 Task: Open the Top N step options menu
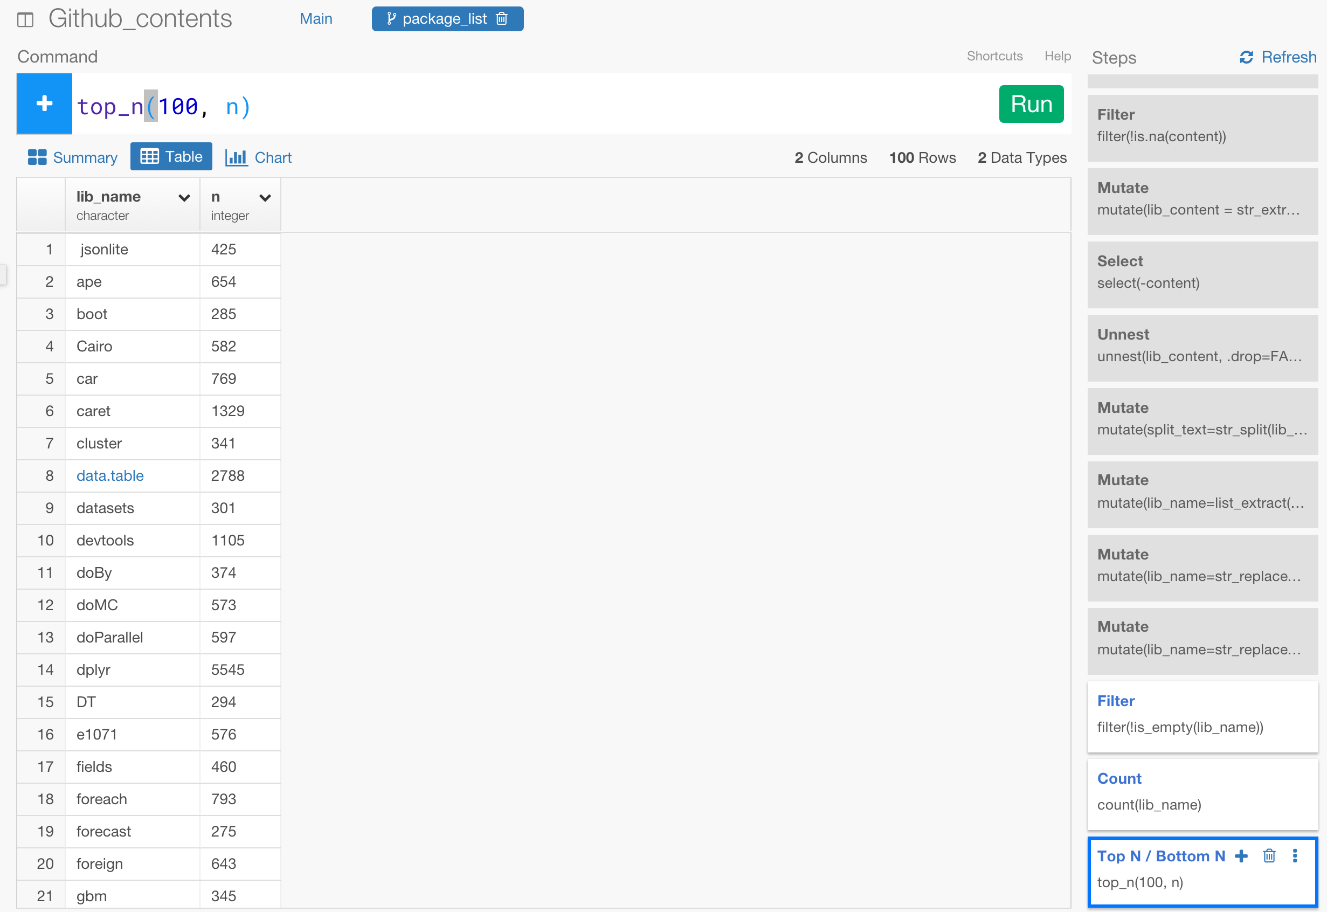pyautogui.click(x=1294, y=855)
